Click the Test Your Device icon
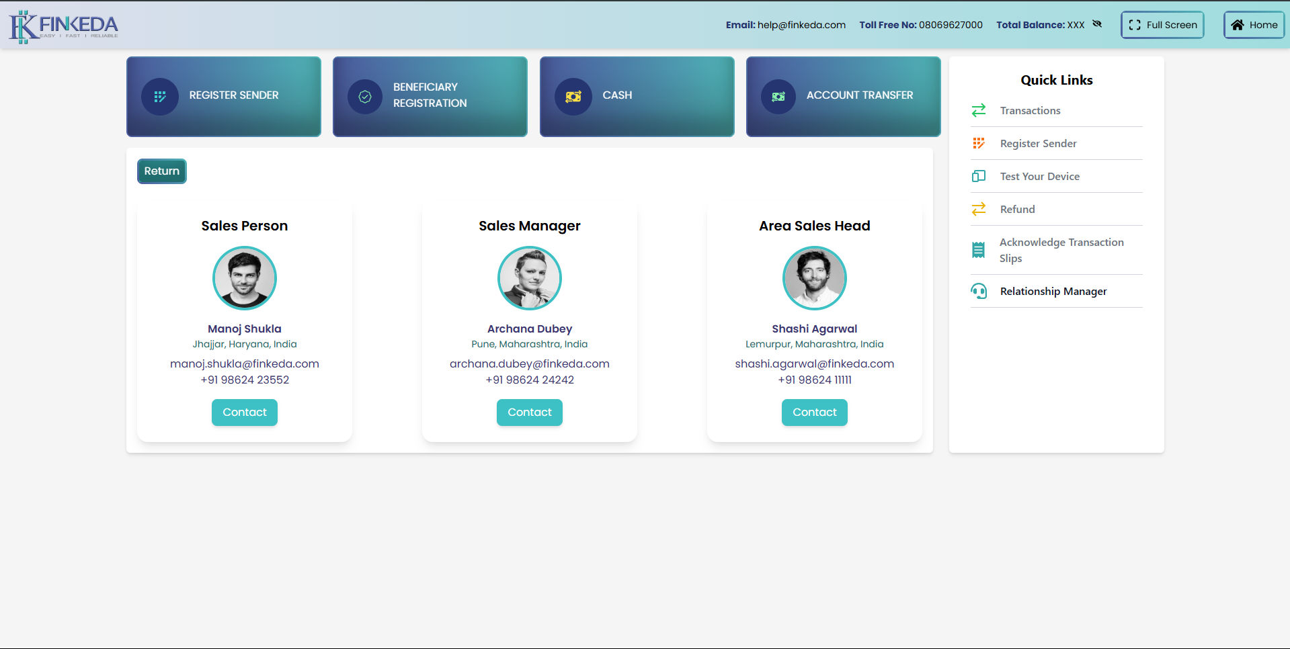 click(979, 176)
